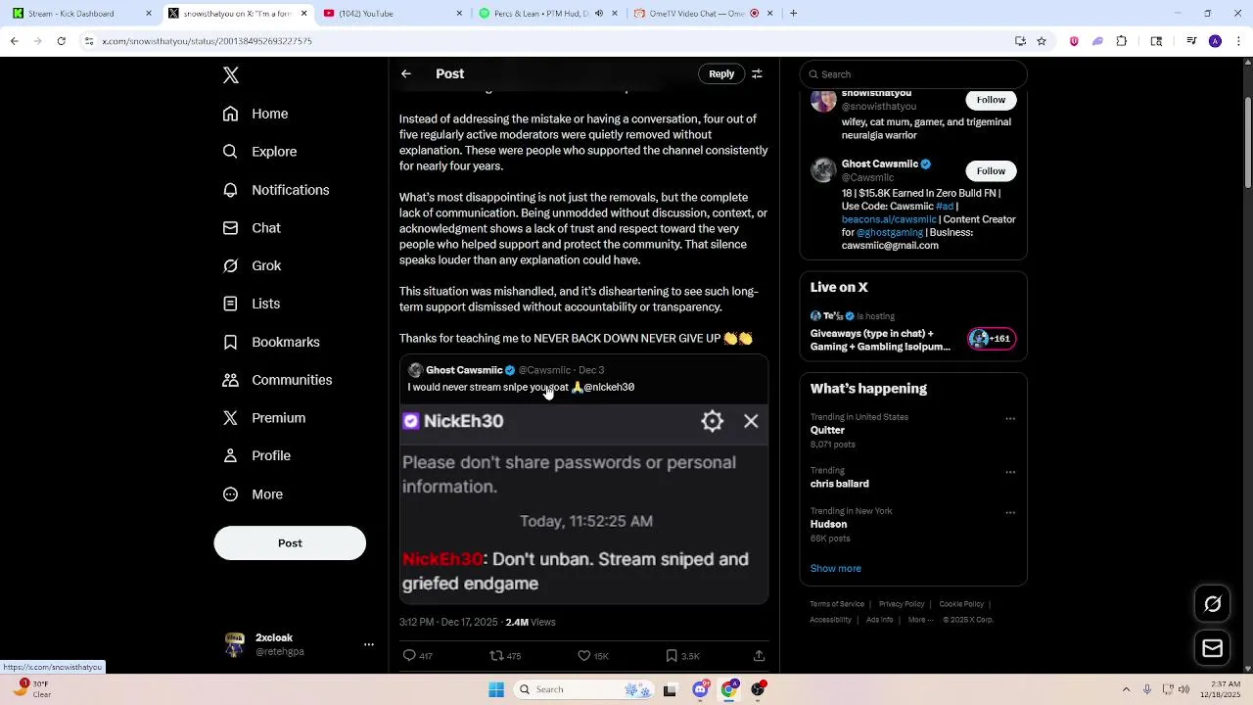Screen dimensions: 1253x705
Task: Open Premium in the sidebar
Action: (x=264, y=418)
